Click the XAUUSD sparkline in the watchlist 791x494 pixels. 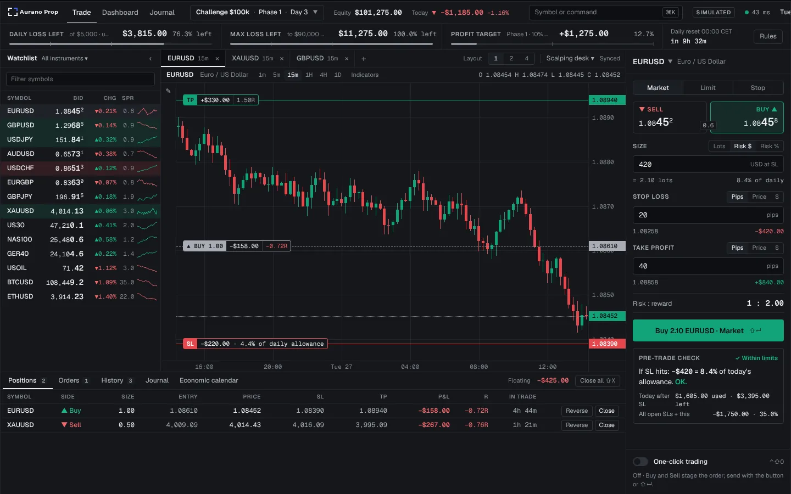147,211
